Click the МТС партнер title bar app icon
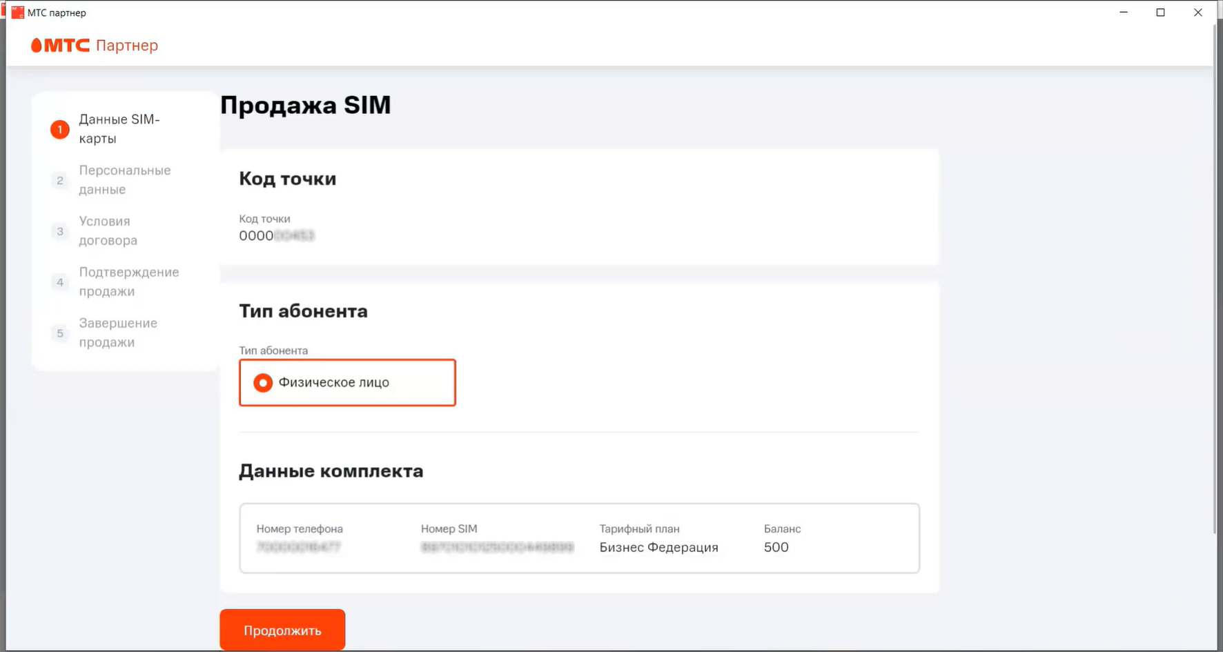 pyautogui.click(x=18, y=12)
